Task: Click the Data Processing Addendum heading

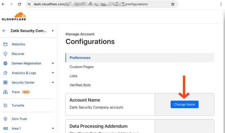Action: [98, 126]
